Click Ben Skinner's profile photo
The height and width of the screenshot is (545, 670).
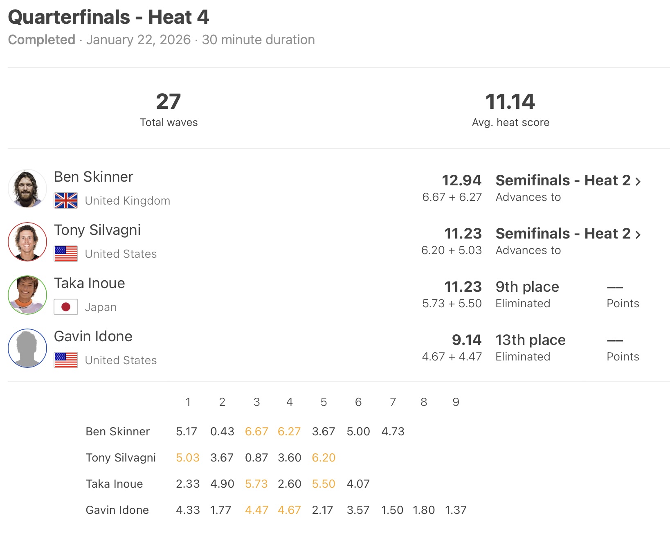[27, 189]
